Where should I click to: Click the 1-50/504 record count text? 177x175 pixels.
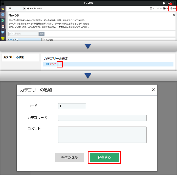pos(49,40)
